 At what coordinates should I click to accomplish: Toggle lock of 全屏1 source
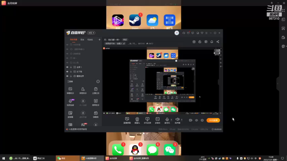[x=71, y=67]
